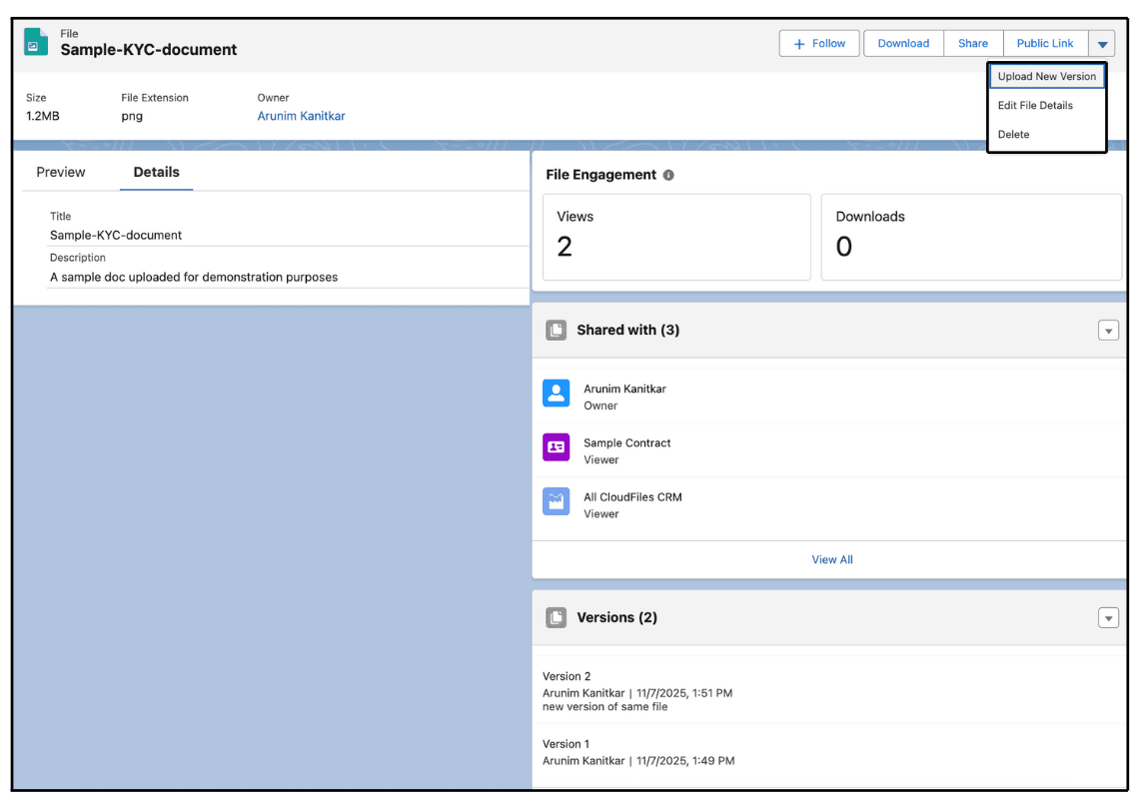Click the purple Sample Contract record icon
1145x807 pixels.
pyautogui.click(x=556, y=446)
